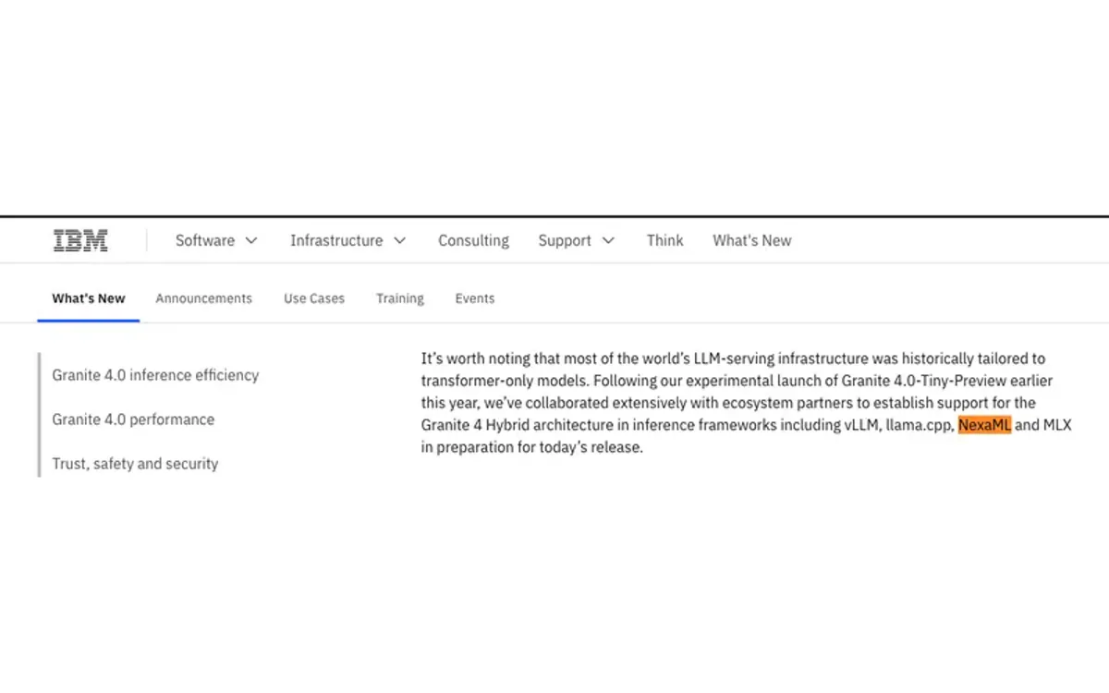Click the IBM logo
The image size is (1109, 693).
click(x=80, y=240)
